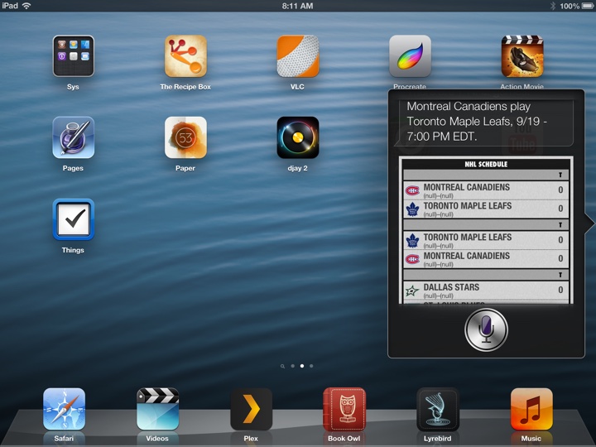The height and width of the screenshot is (447, 596).
Task: Tap the 8:11 AM clock
Action: tap(298, 6)
